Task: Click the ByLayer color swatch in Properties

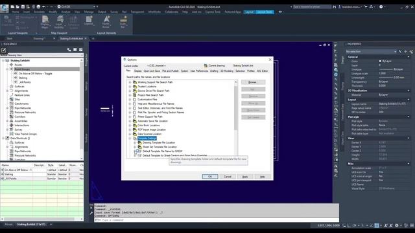Action: (x=381, y=61)
